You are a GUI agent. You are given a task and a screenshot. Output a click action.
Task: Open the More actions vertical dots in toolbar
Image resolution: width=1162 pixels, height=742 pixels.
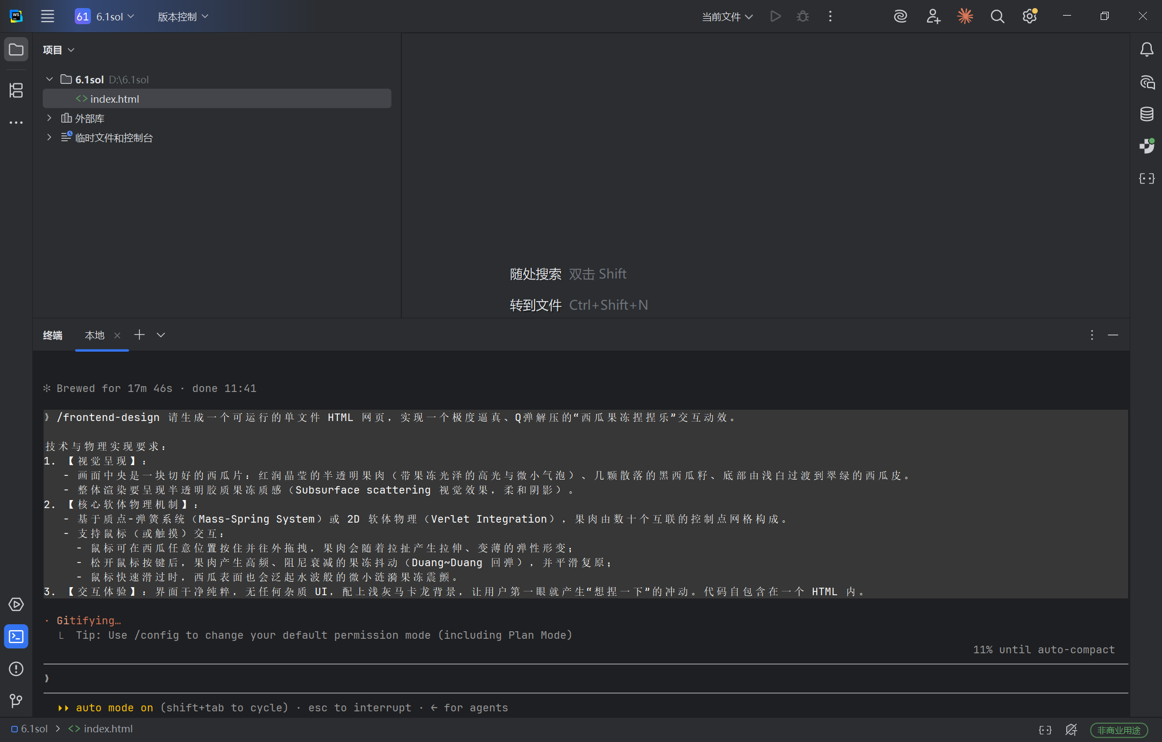point(830,16)
